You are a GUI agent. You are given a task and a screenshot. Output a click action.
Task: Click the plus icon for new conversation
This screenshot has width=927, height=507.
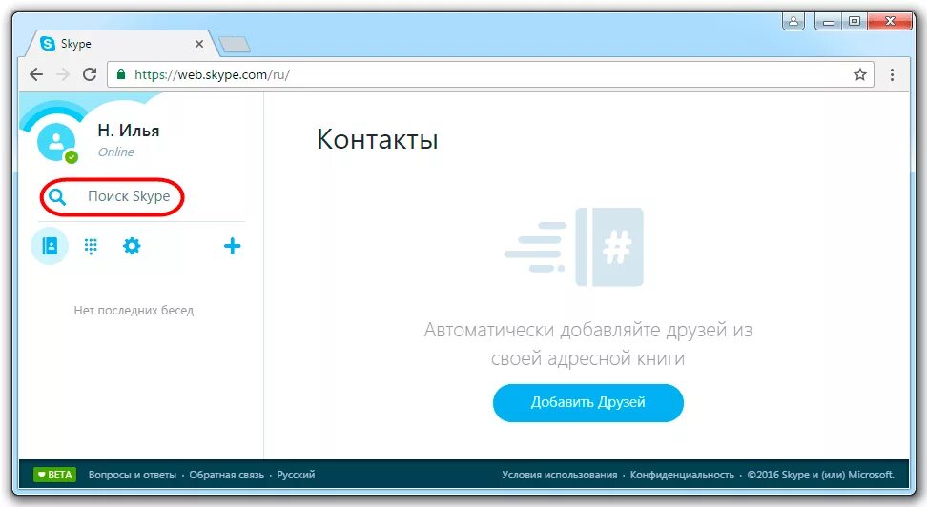[x=233, y=246]
